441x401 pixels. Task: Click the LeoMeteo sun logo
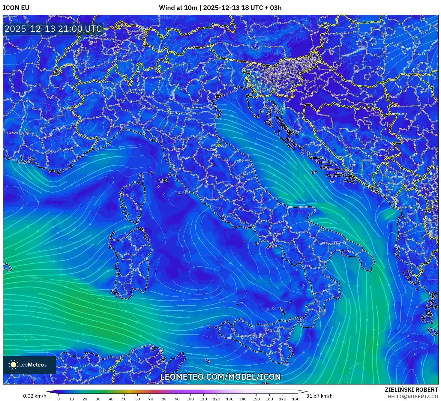tap(13, 365)
